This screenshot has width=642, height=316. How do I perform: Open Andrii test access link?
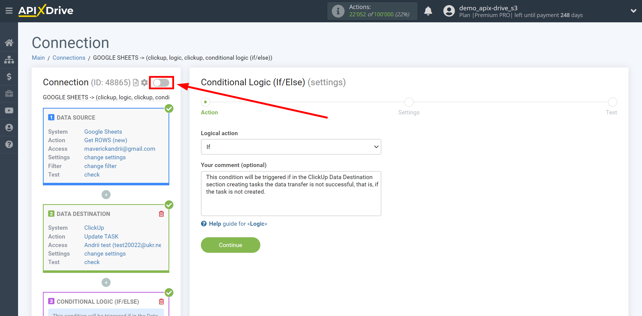pos(123,245)
